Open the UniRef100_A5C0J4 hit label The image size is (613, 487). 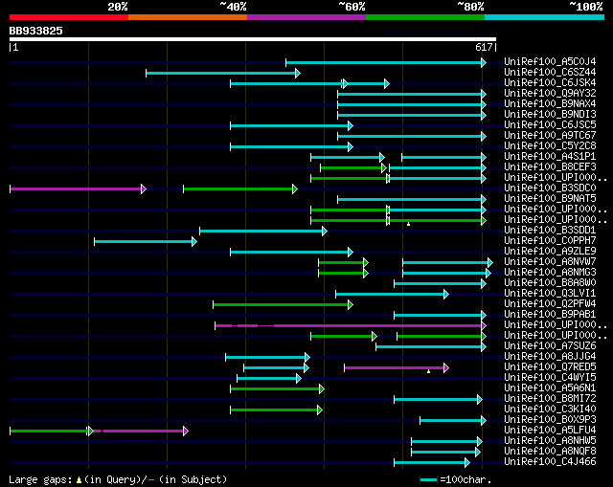(x=550, y=61)
